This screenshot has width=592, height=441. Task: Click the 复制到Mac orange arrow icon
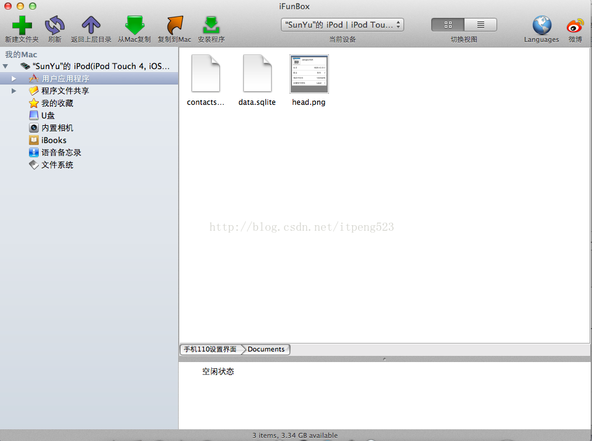click(174, 25)
